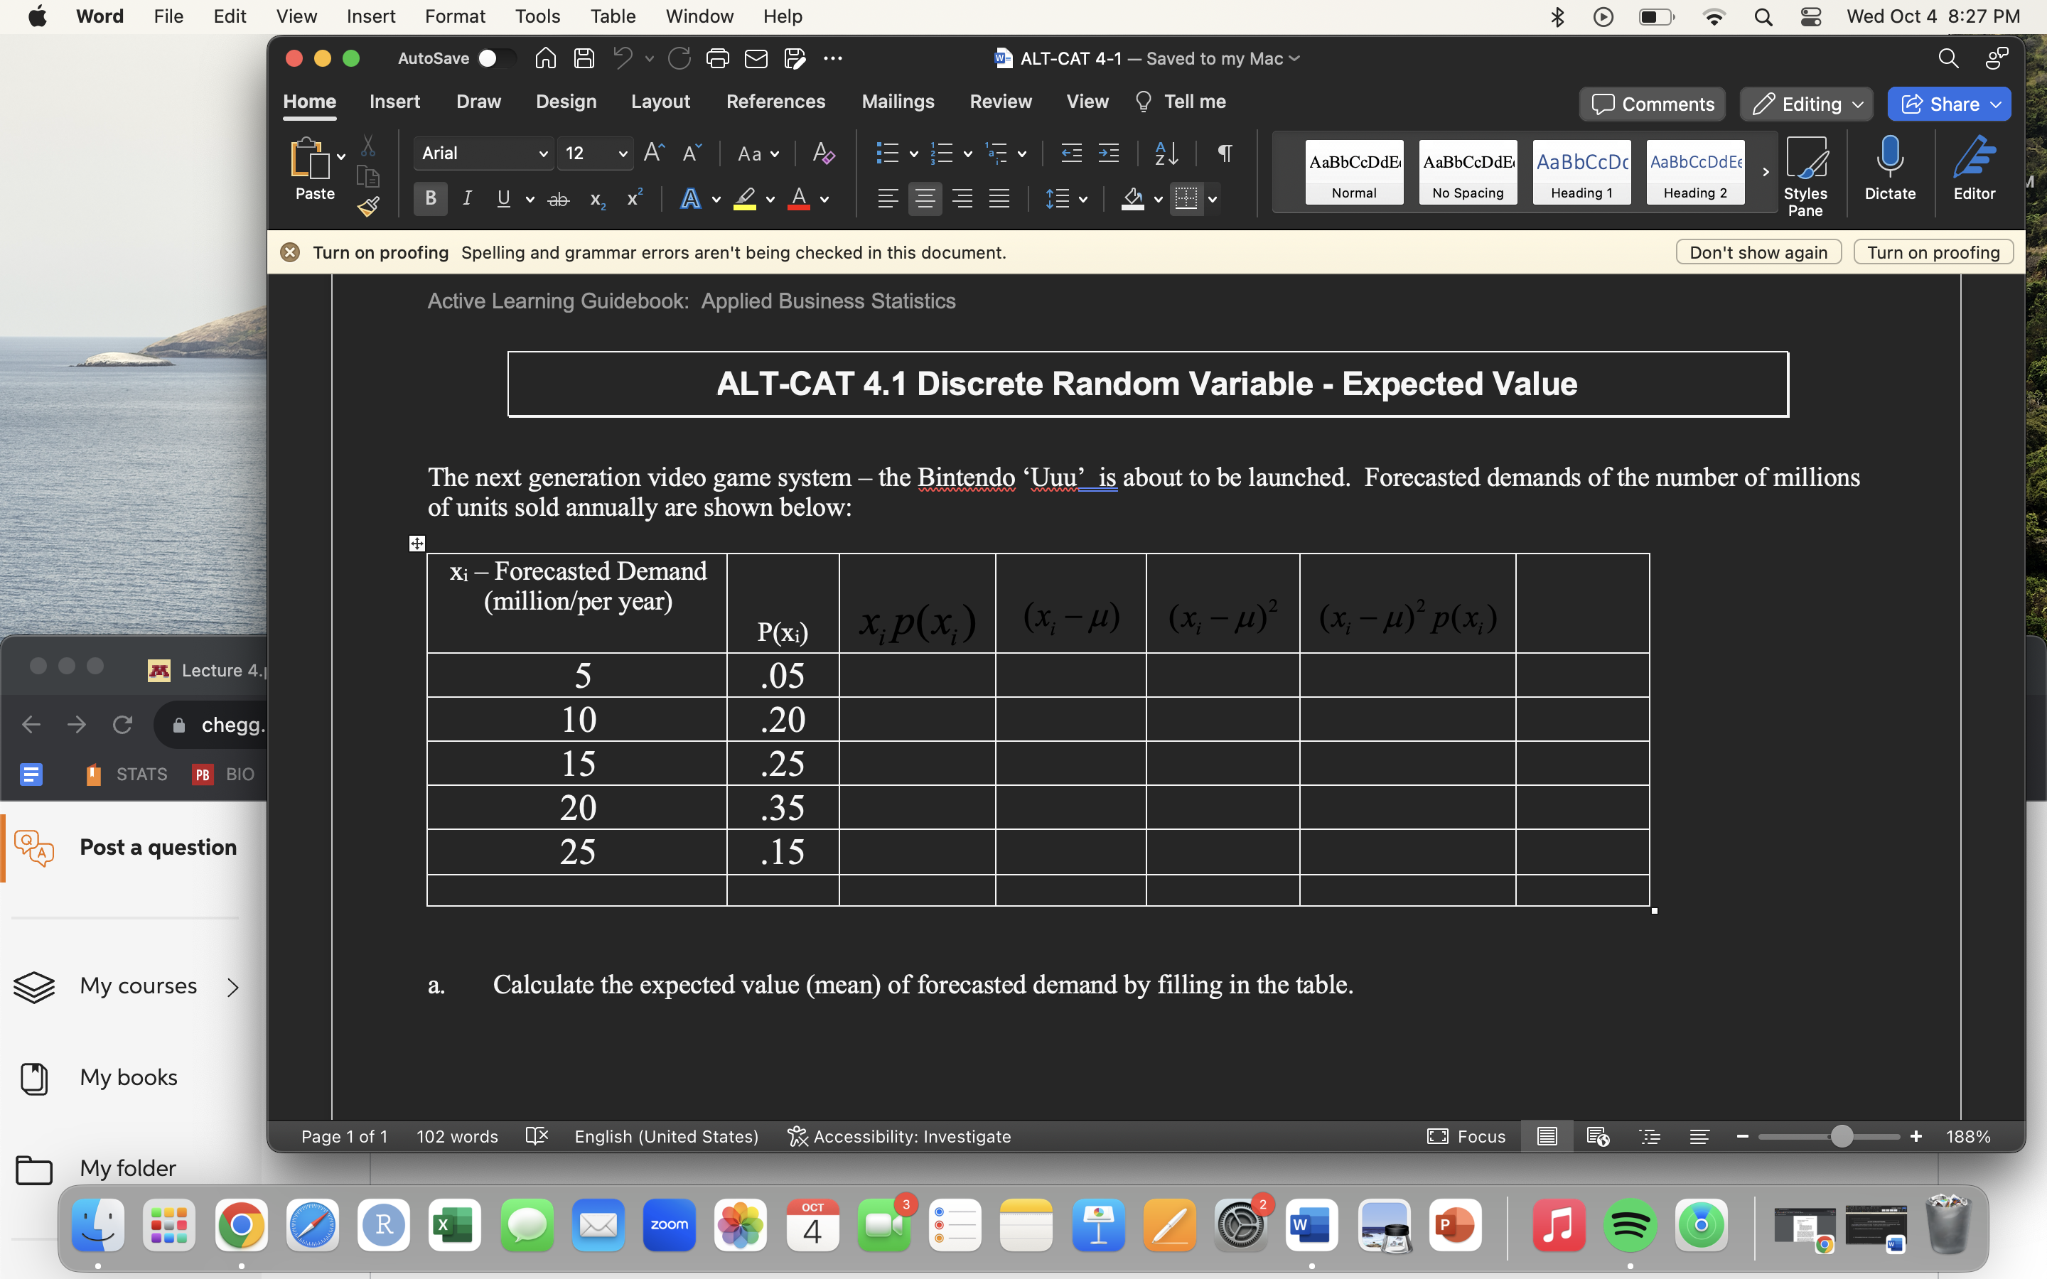
Task: Open the Format menu in the menu bar
Action: coord(454,16)
